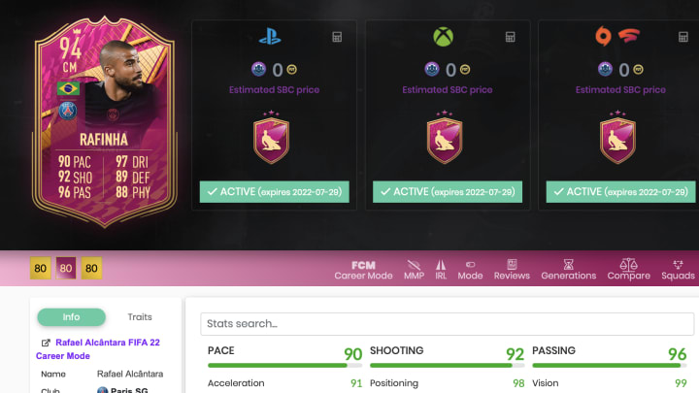Click the SBC badge in the PlayStation panel
Viewport: 699px width, 393px height.
point(271,138)
